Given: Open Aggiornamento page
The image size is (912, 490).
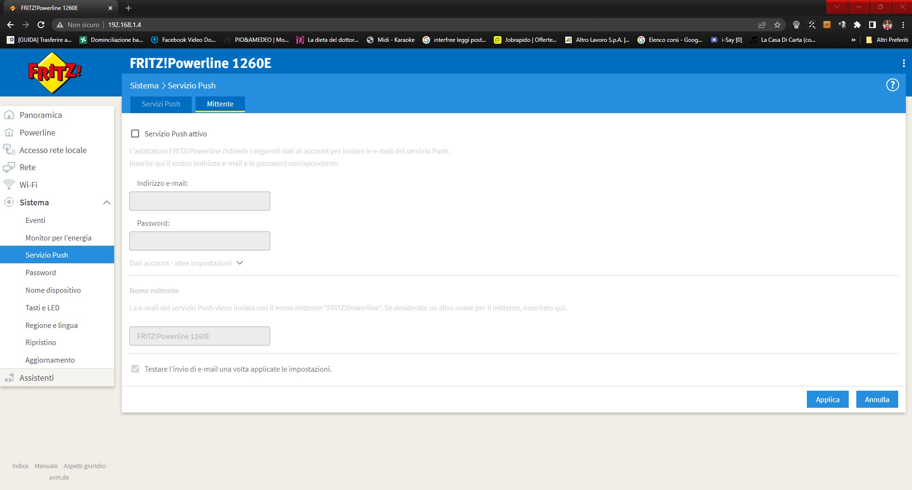Looking at the screenshot, I should coord(50,360).
